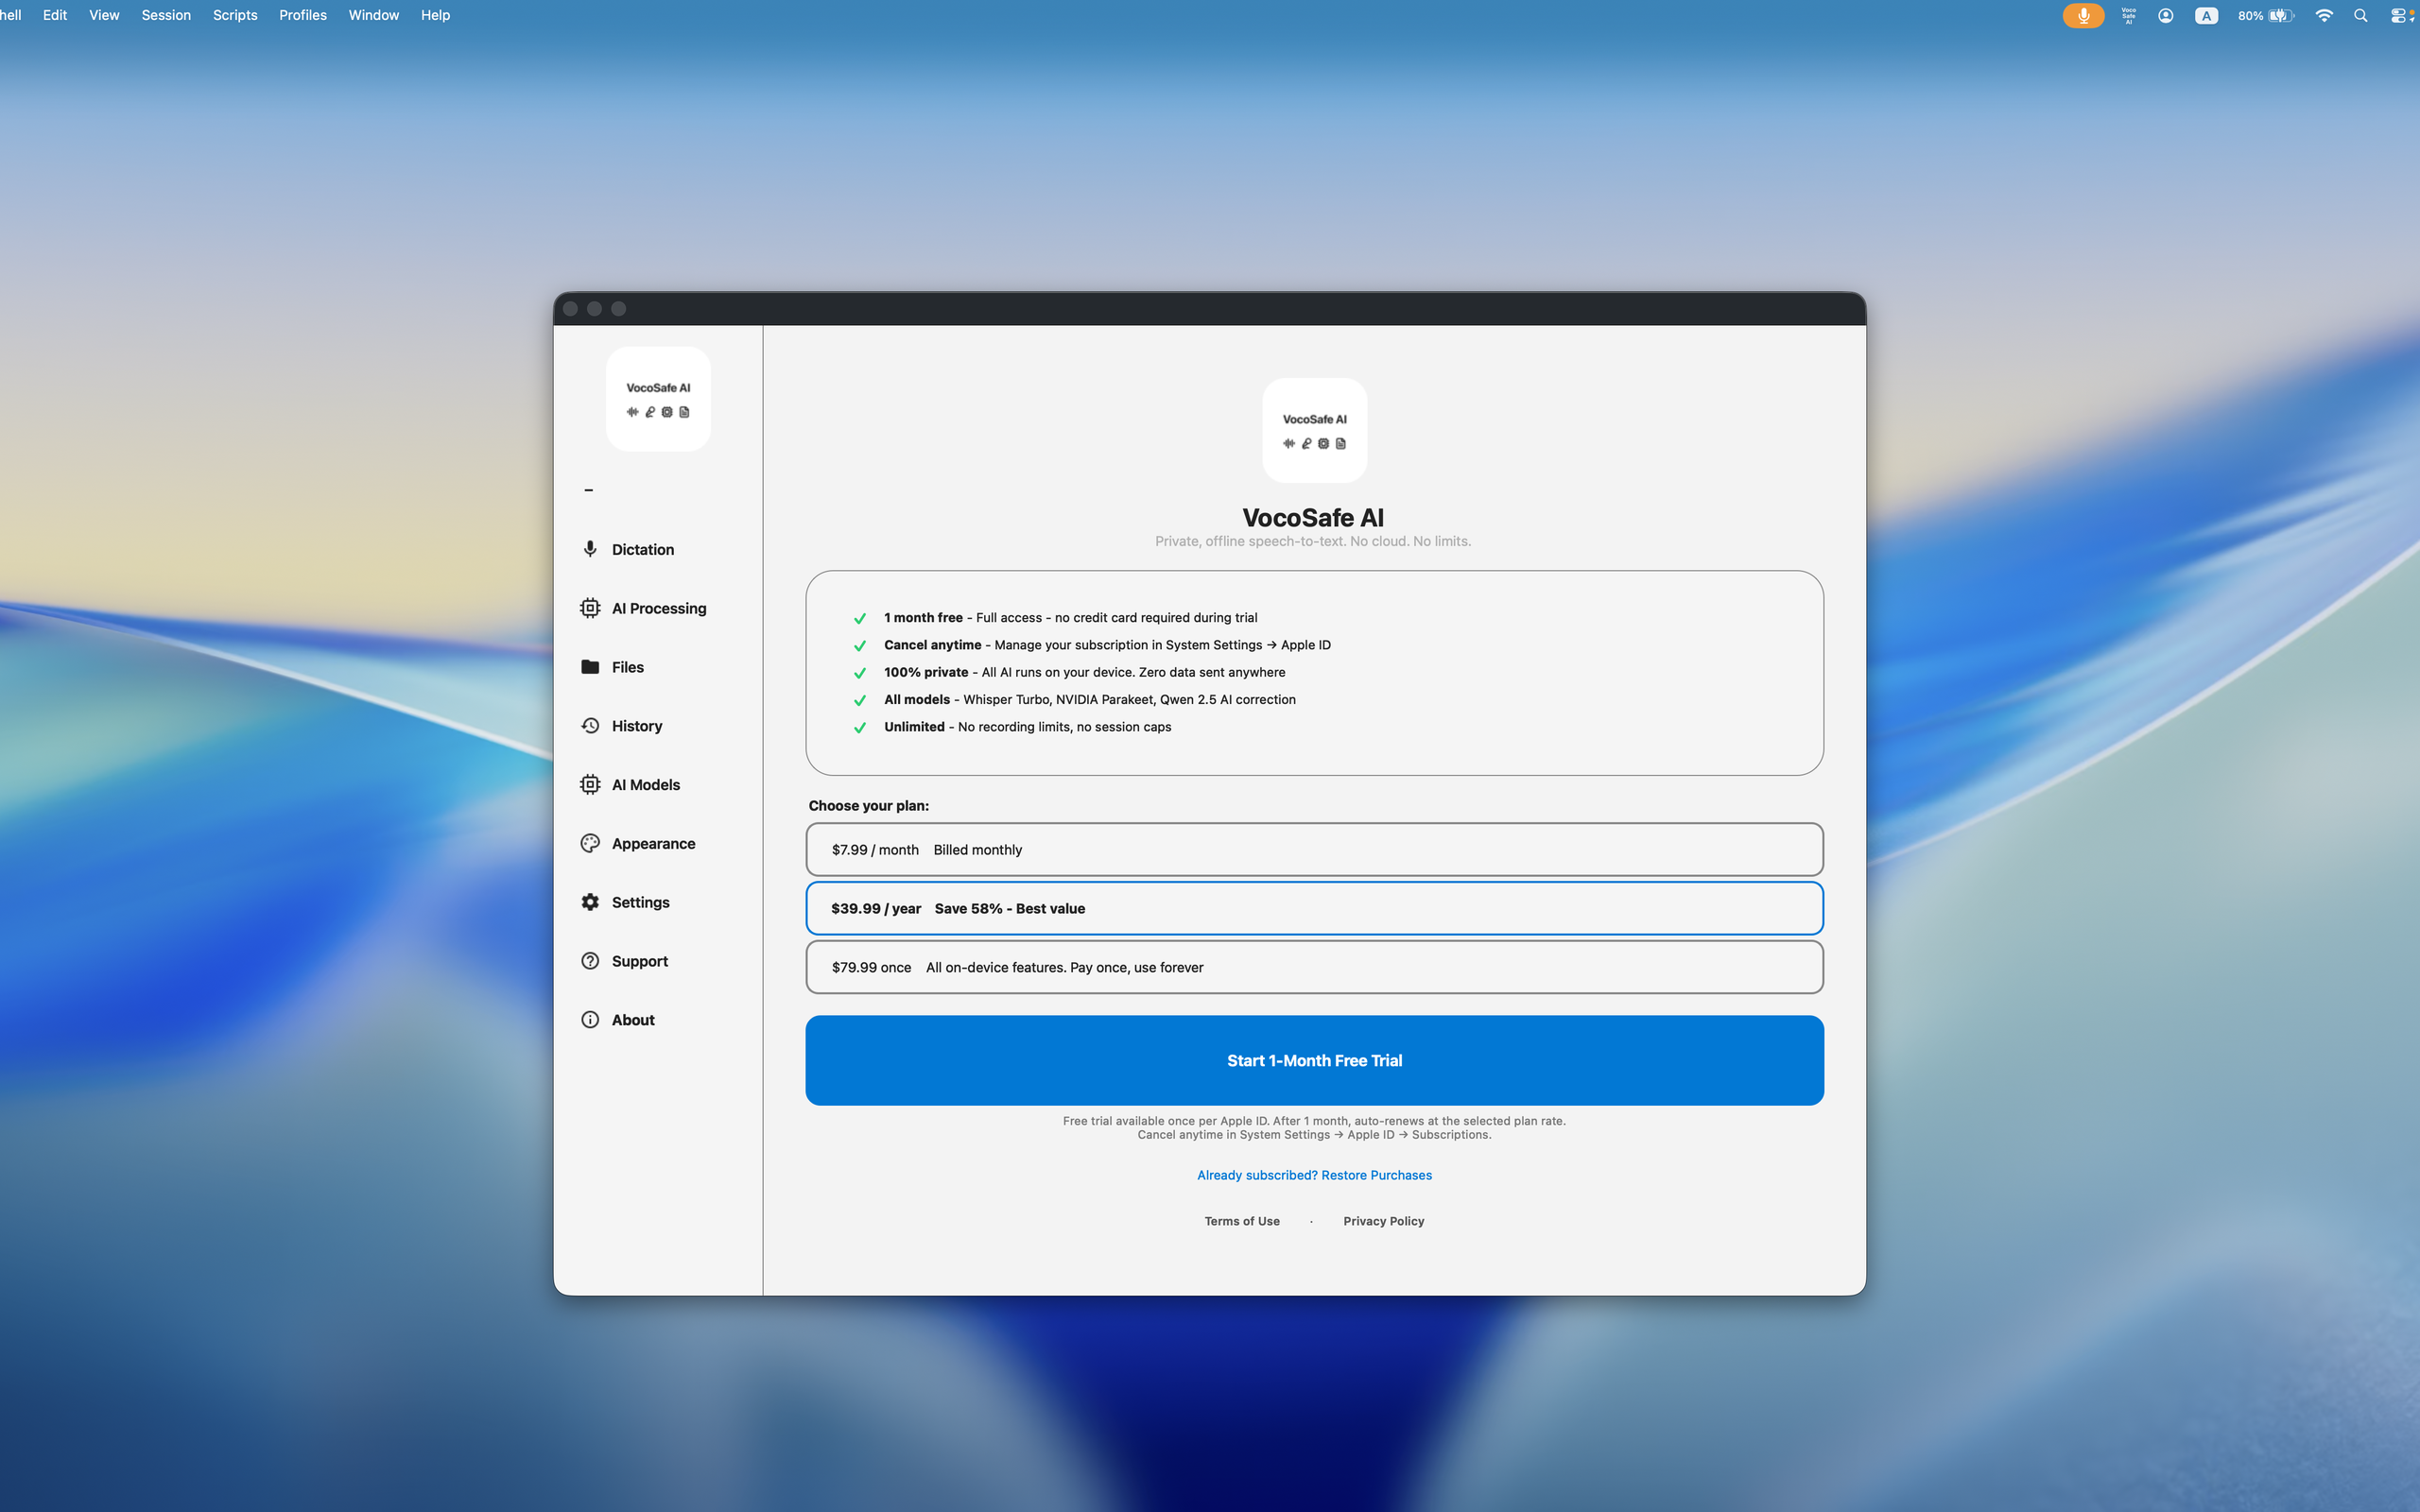Click the '1 month free' feature line
The width and height of the screenshot is (2420, 1512).
(1070, 618)
